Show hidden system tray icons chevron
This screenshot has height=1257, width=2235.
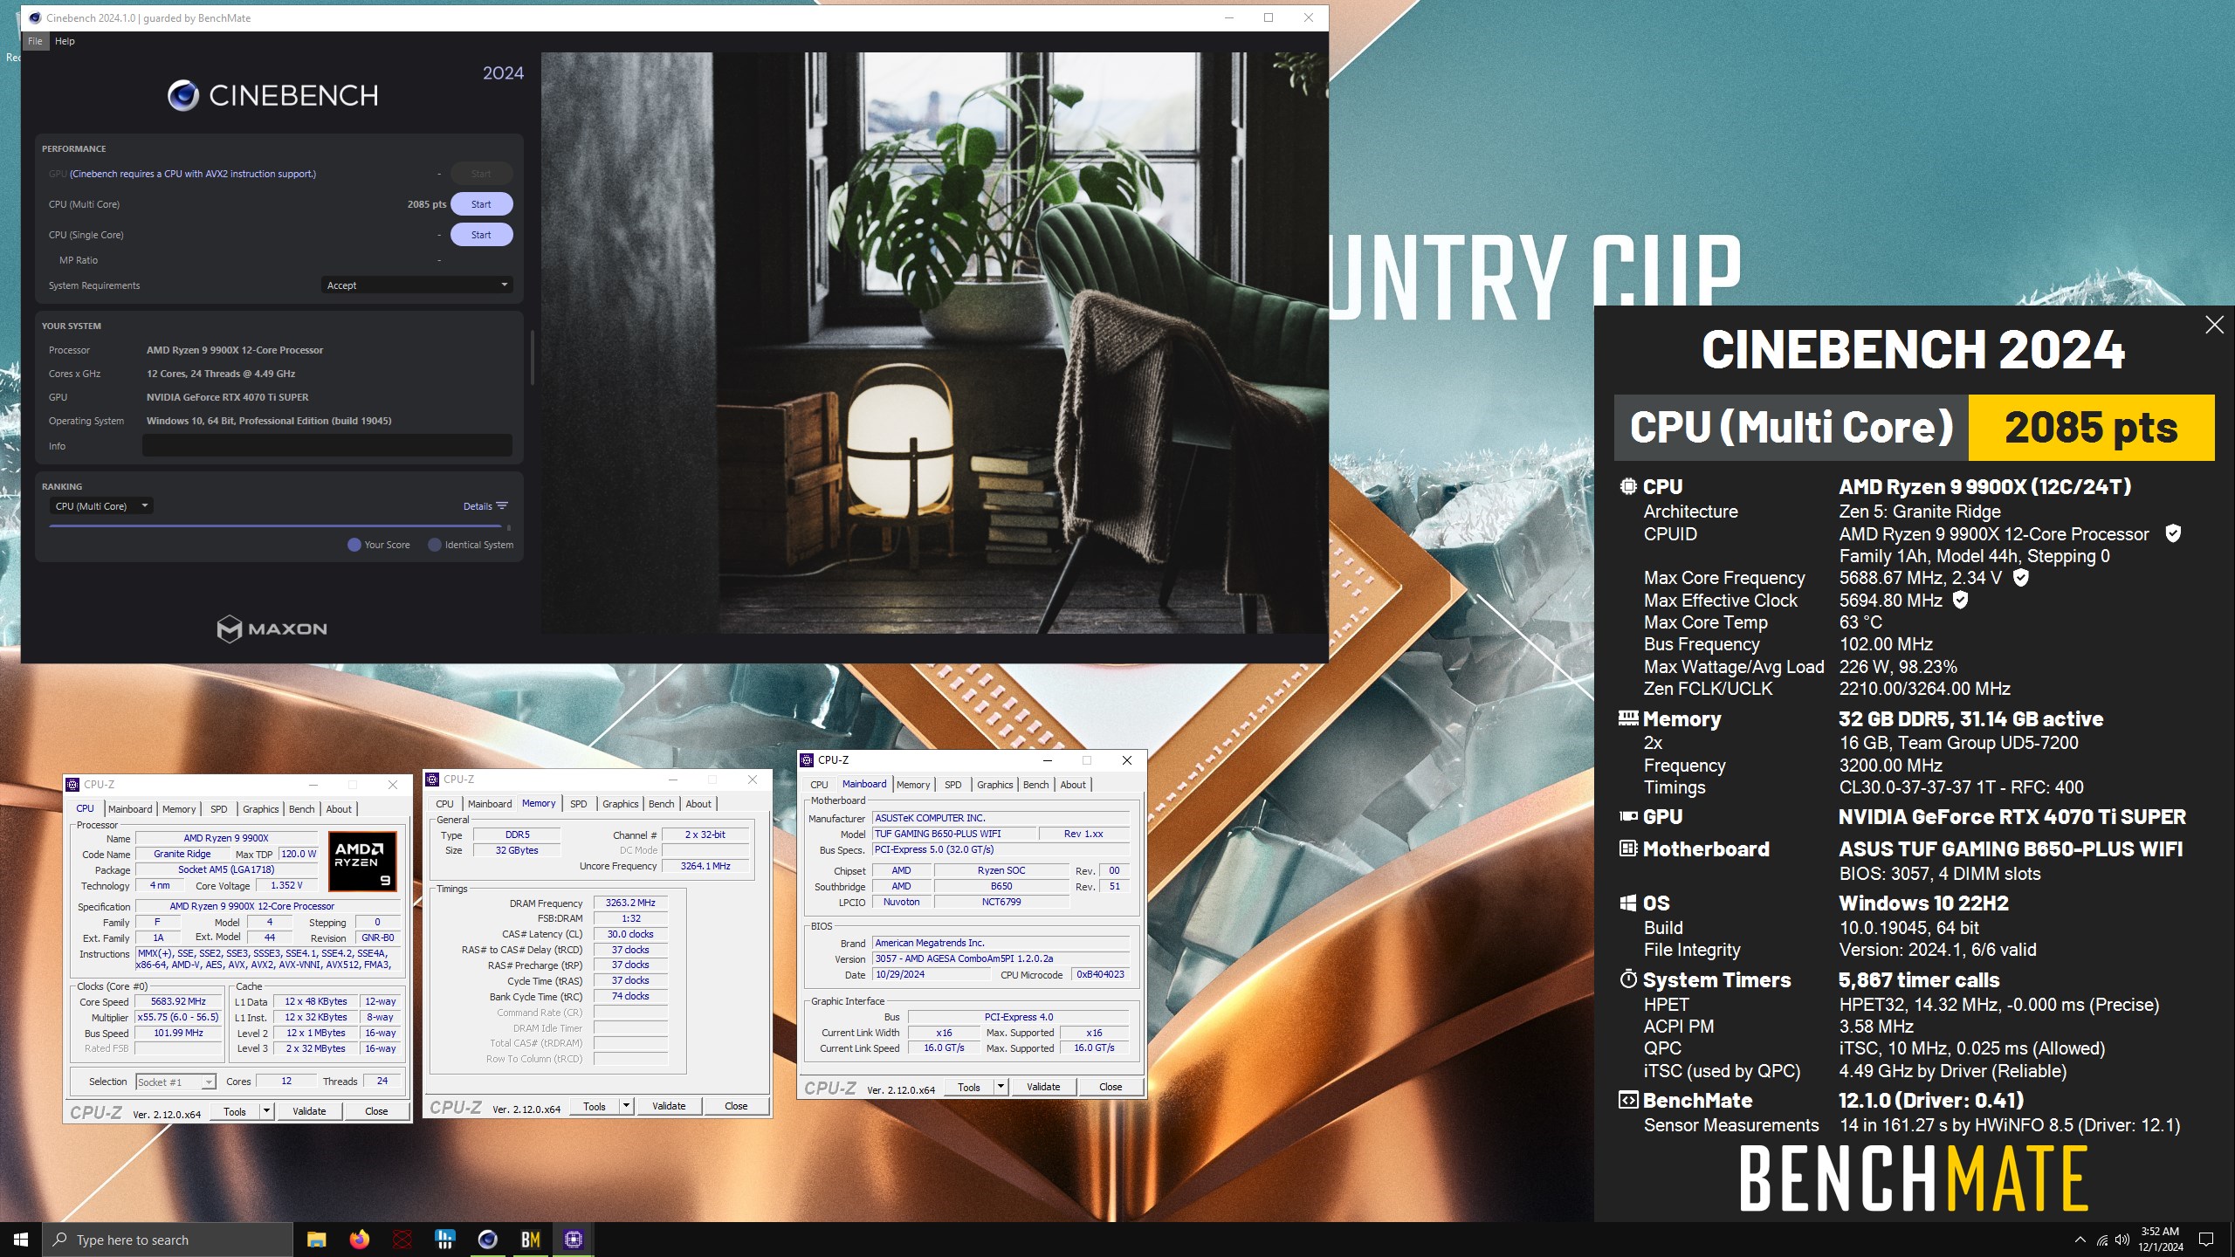click(2080, 1240)
